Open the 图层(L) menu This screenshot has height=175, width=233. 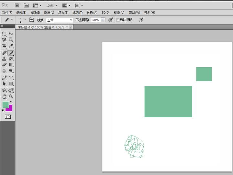(49, 13)
